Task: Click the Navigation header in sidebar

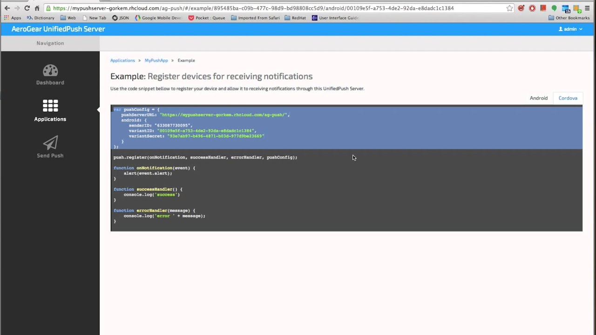Action: [50, 43]
